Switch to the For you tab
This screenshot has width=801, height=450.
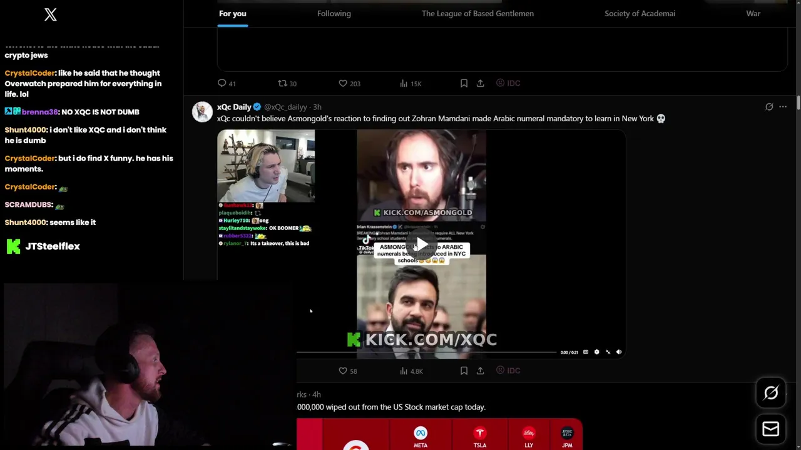click(233, 13)
